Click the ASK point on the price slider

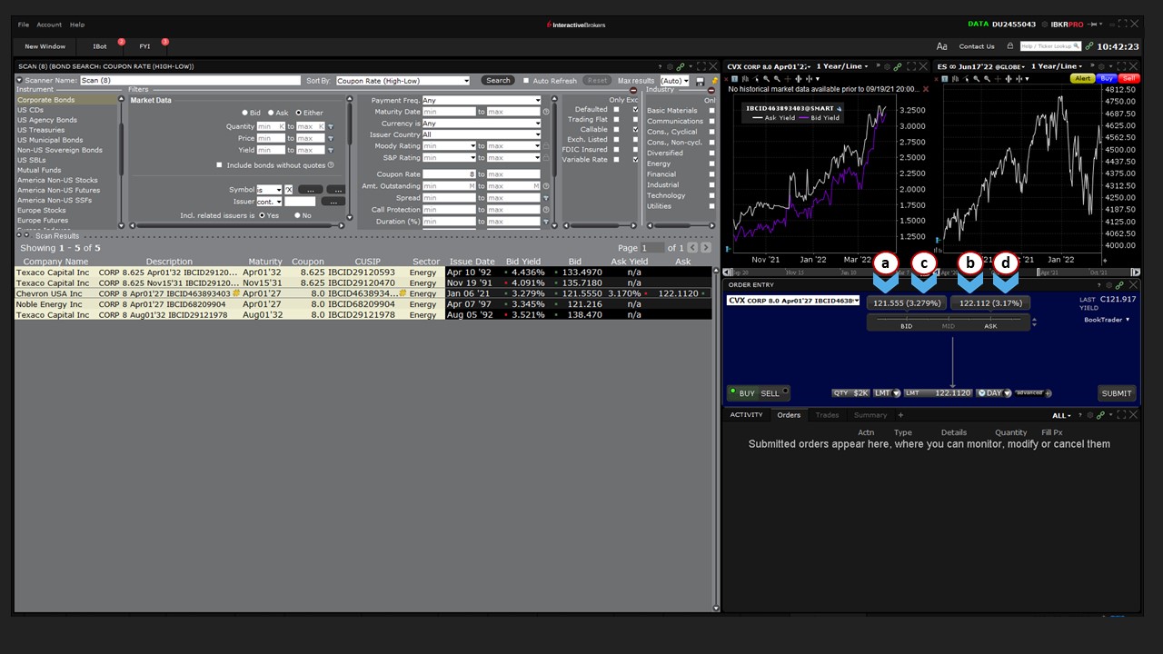point(990,325)
